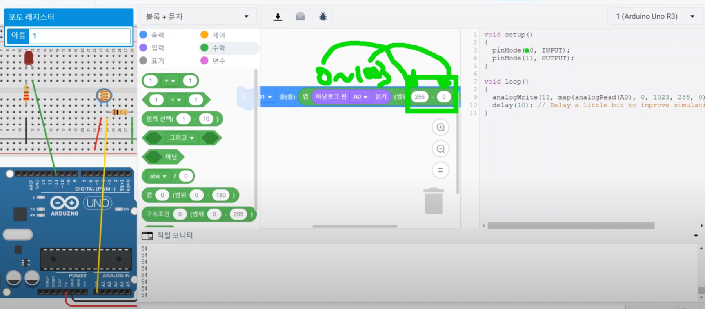The width and height of the screenshot is (705, 309).
Task: Open the libraries box icon
Action: point(300,16)
